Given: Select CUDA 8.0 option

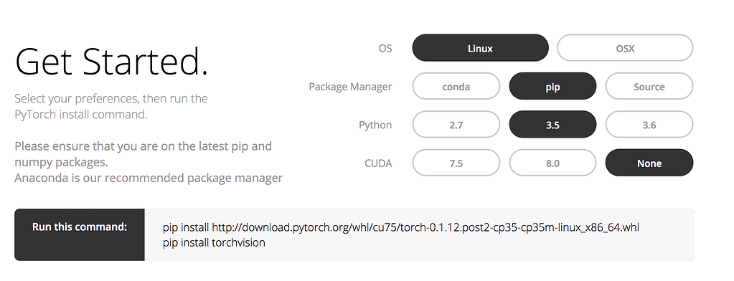Looking at the screenshot, I should [x=552, y=163].
